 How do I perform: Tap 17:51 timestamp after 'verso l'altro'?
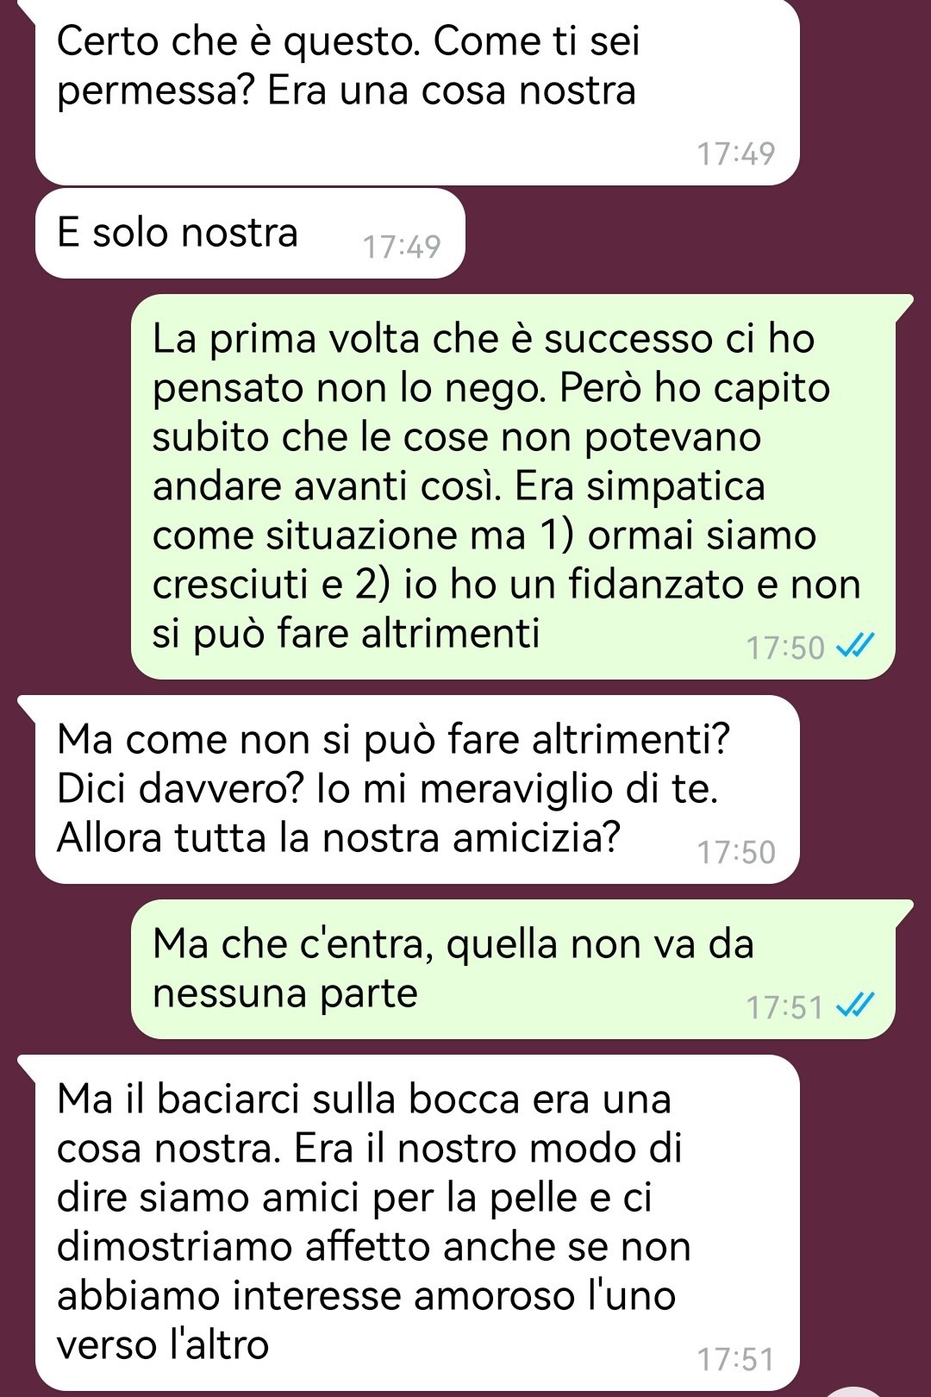pos(736,1359)
